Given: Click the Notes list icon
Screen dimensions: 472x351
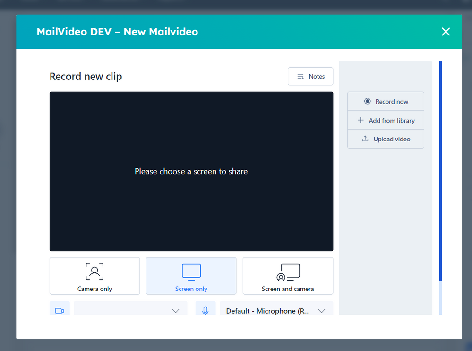Looking at the screenshot, I should tap(300, 77).
